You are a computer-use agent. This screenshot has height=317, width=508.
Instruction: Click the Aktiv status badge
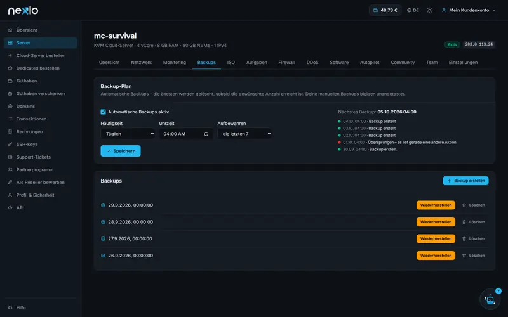click(452, 44)
